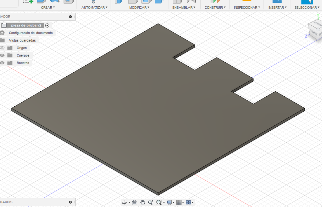Open the Display Settings dropdown arrow
This screenshot has height=207, width=322.
point(173,202)
